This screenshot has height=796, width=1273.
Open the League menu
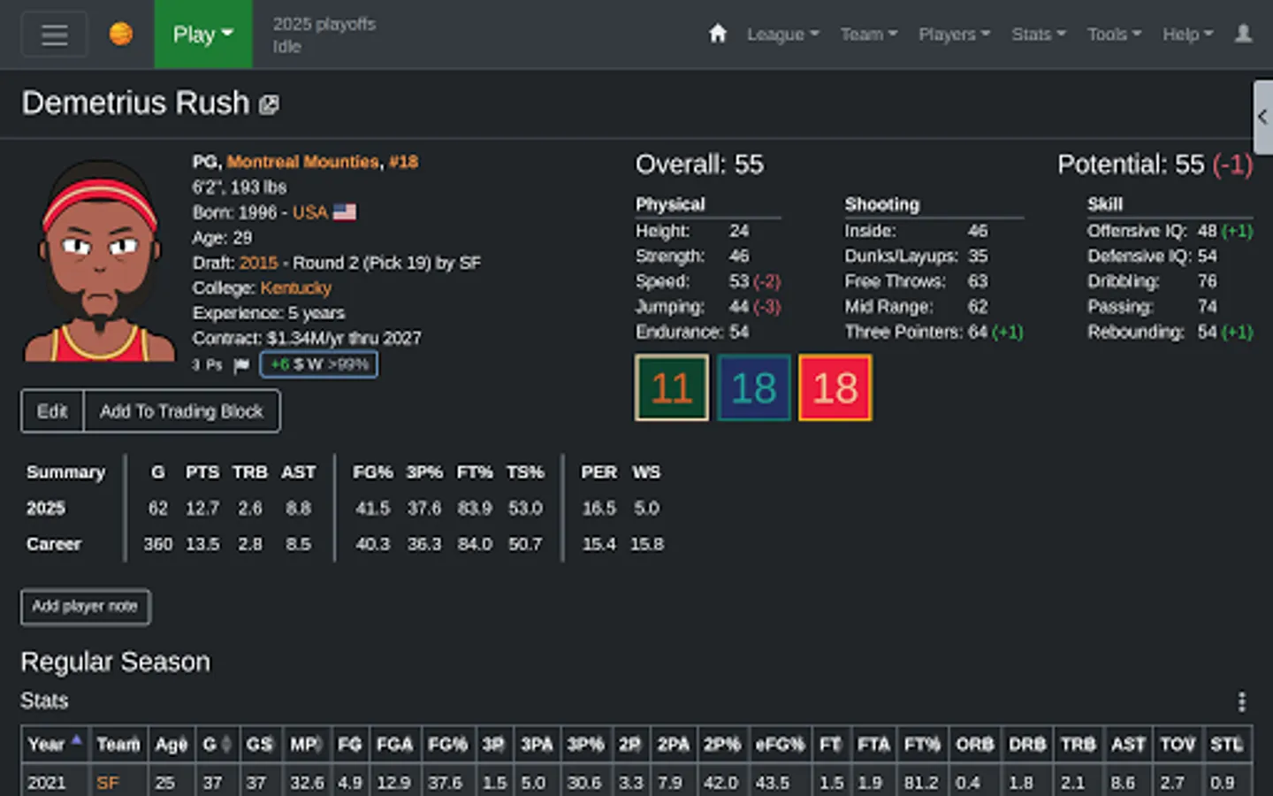tap(783, 34)
